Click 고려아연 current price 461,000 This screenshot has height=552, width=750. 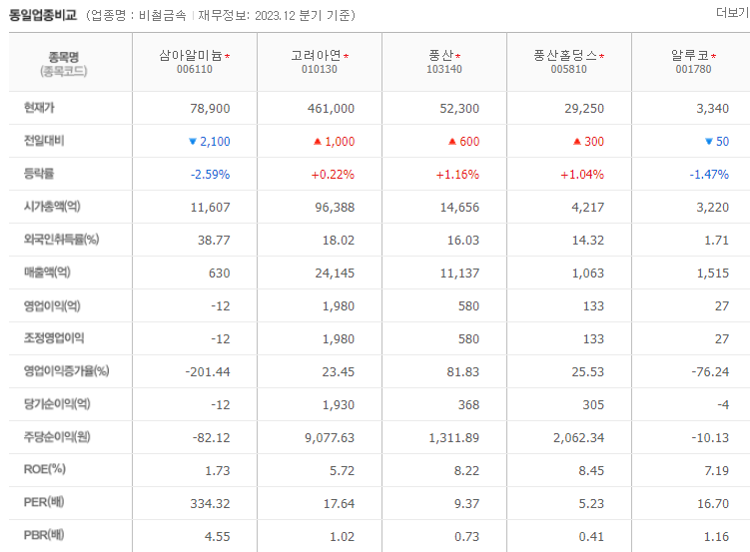(x=331, y=109)
